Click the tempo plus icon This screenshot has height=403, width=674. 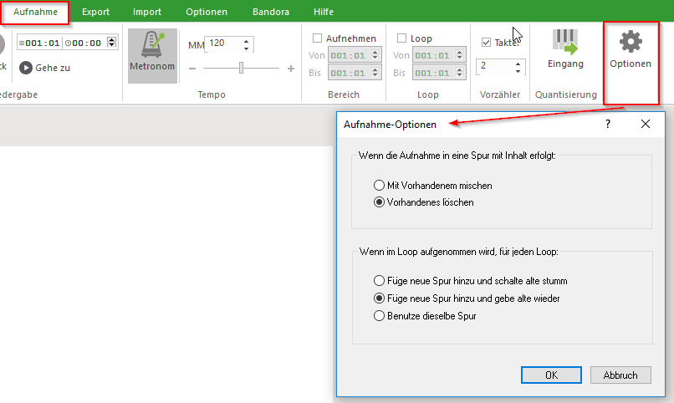(x=291, y=69)
